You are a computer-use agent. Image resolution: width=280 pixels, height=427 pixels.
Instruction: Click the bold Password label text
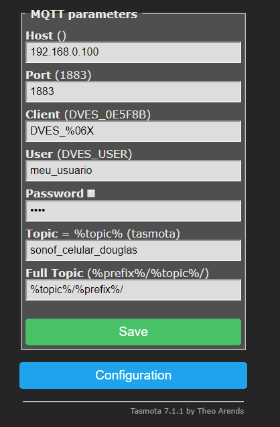(54, 193)
